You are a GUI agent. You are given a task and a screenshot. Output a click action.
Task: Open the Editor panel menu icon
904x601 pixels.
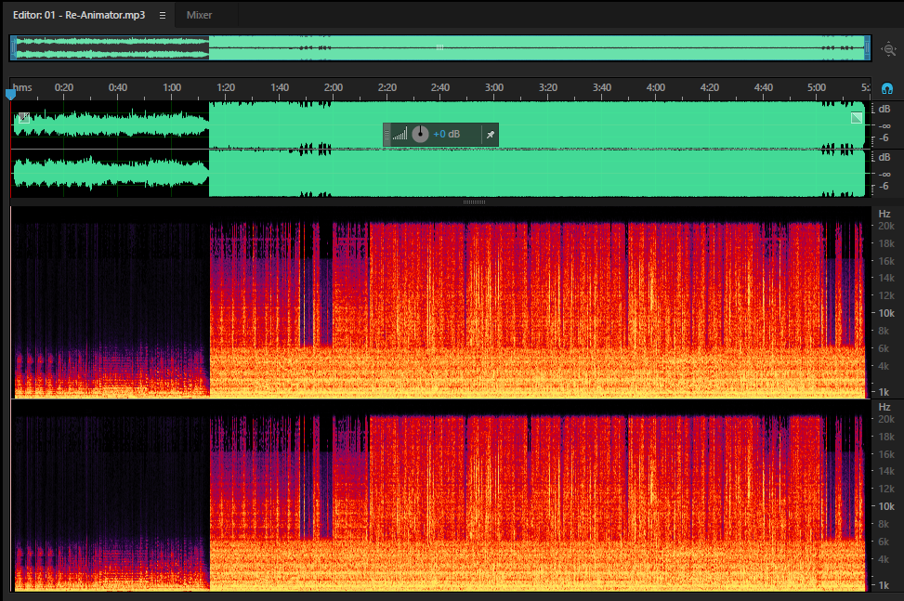[x=163, y=15]
